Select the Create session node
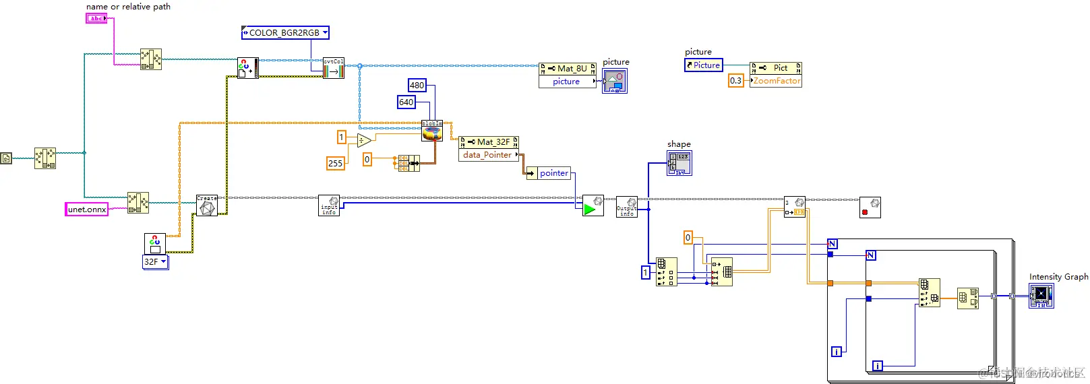 (207, 205)
